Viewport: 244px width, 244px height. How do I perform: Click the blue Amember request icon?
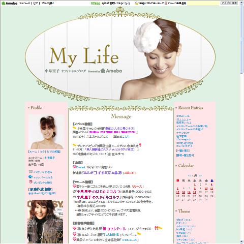coord(30,177)
